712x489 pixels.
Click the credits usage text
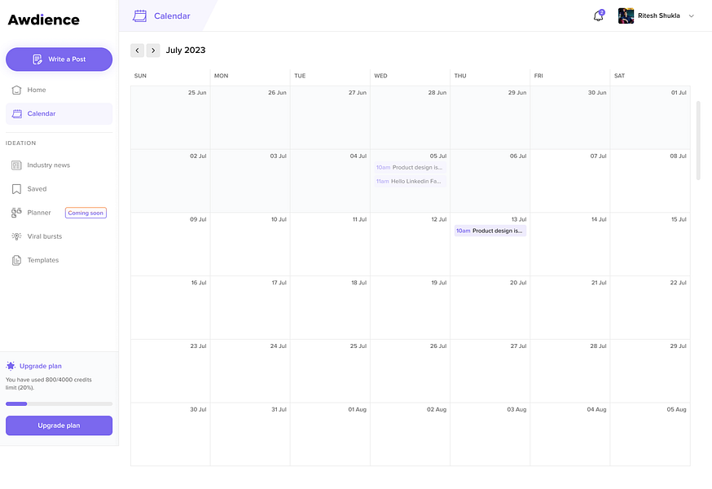[49, 384]
